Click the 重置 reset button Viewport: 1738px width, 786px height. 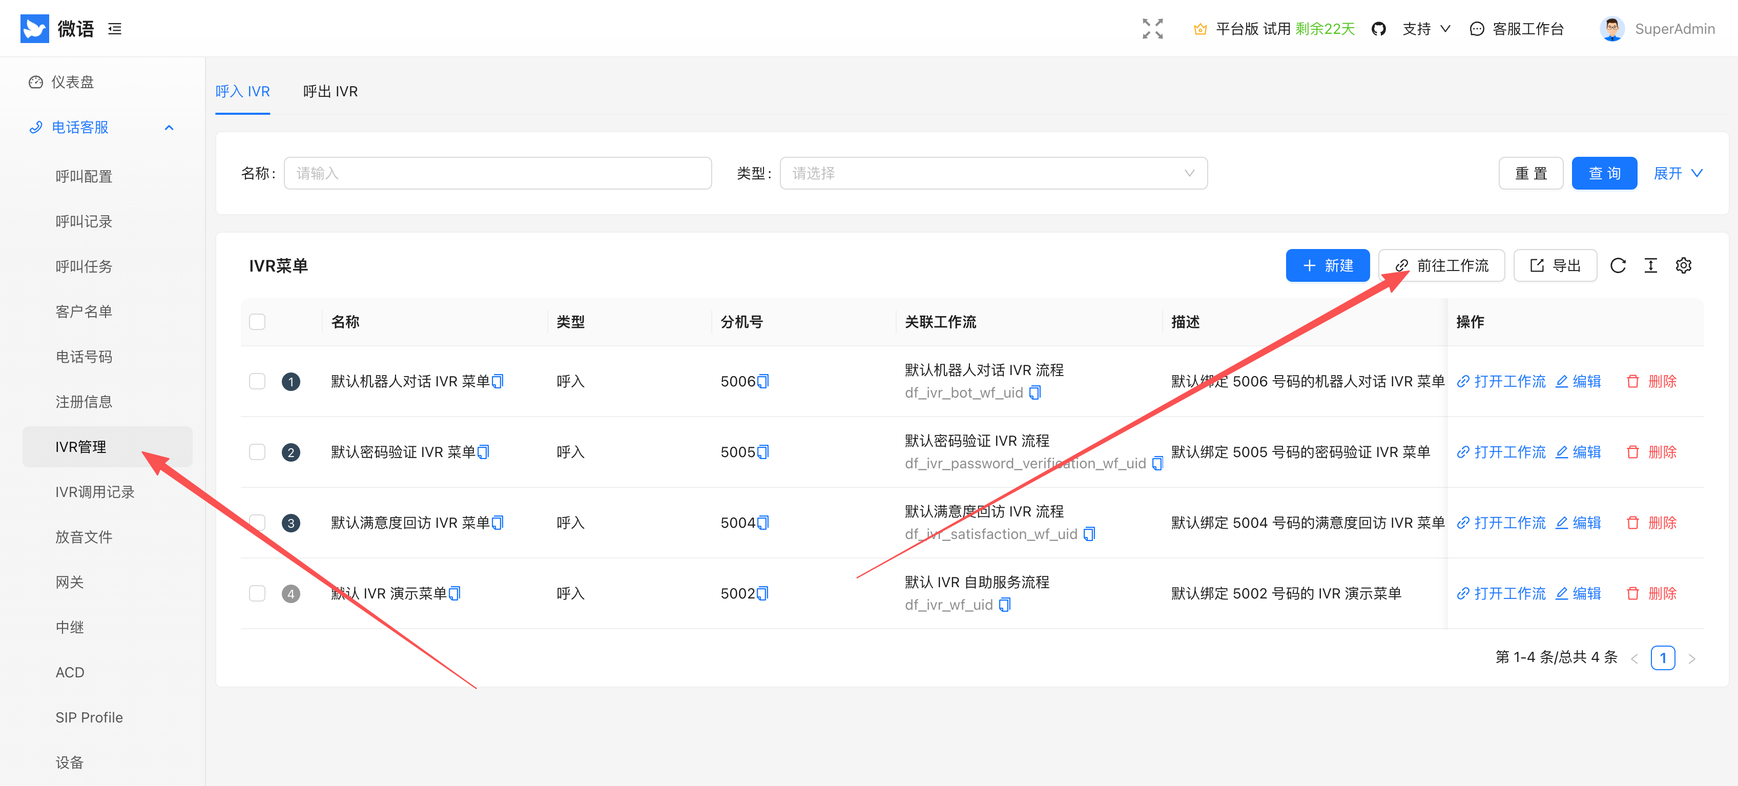click(x=1531, y=173)
